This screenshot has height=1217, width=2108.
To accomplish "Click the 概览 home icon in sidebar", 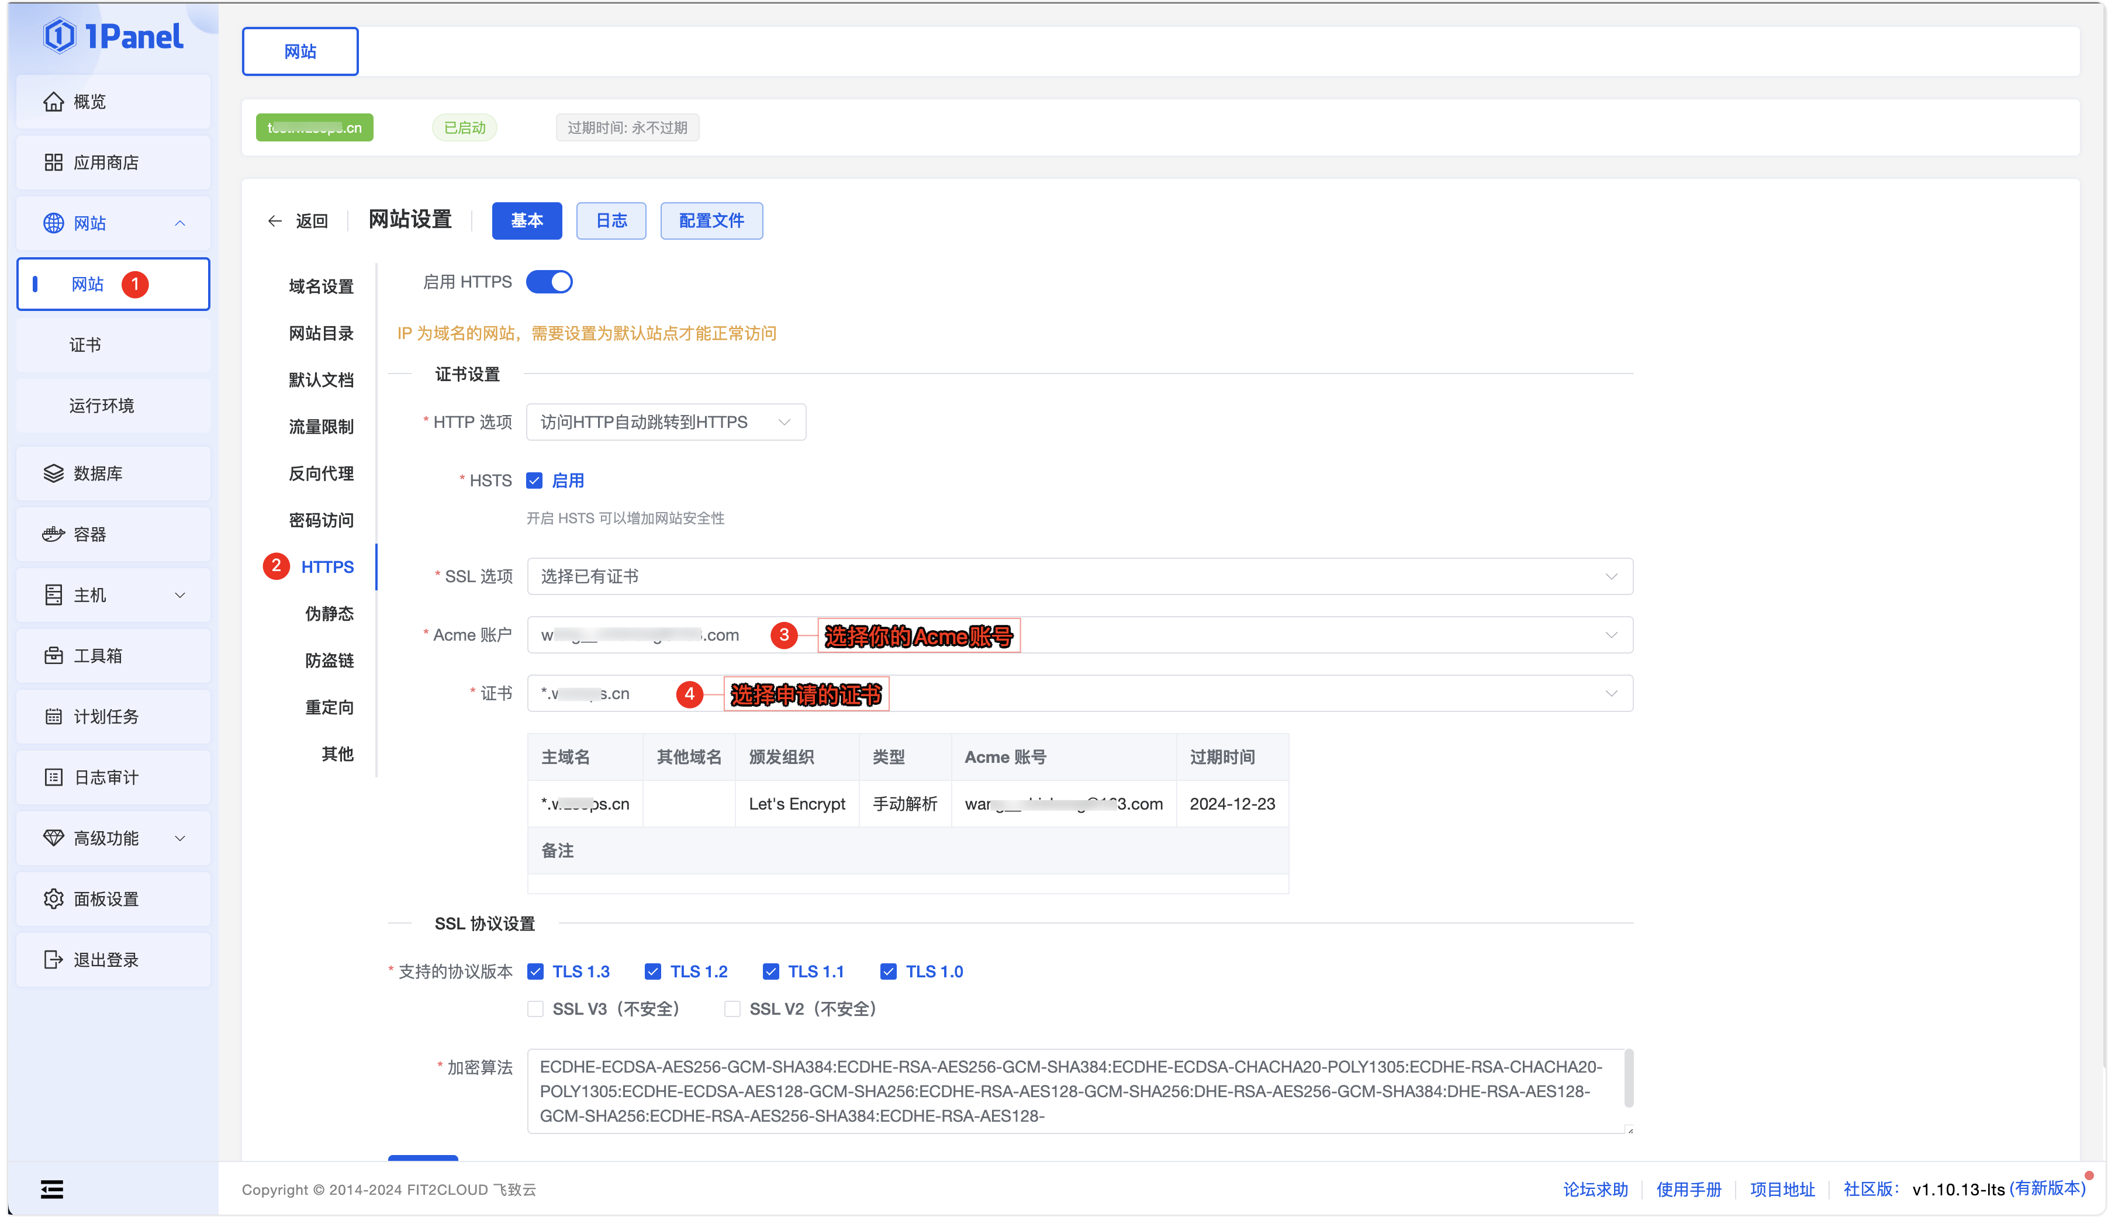I will click(x=54, y=101).
